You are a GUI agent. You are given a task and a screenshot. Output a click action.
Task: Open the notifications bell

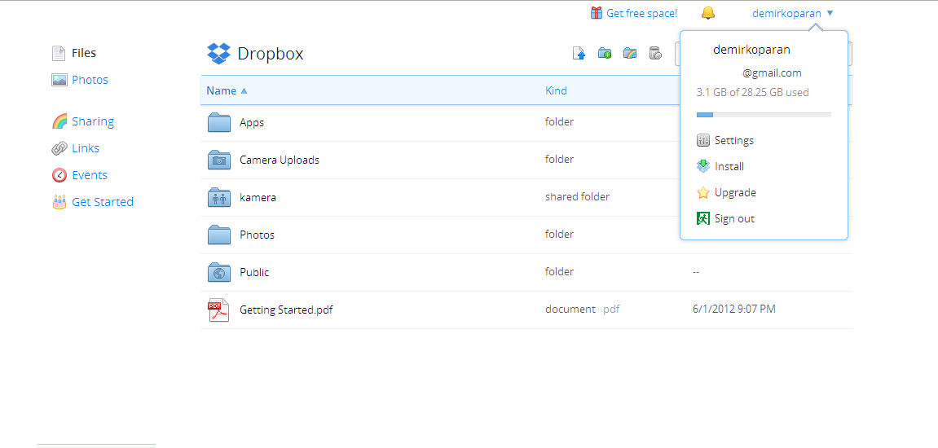(x=708, y=12)
